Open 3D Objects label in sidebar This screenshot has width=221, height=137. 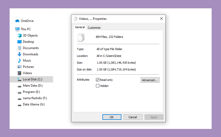(30, 35)
